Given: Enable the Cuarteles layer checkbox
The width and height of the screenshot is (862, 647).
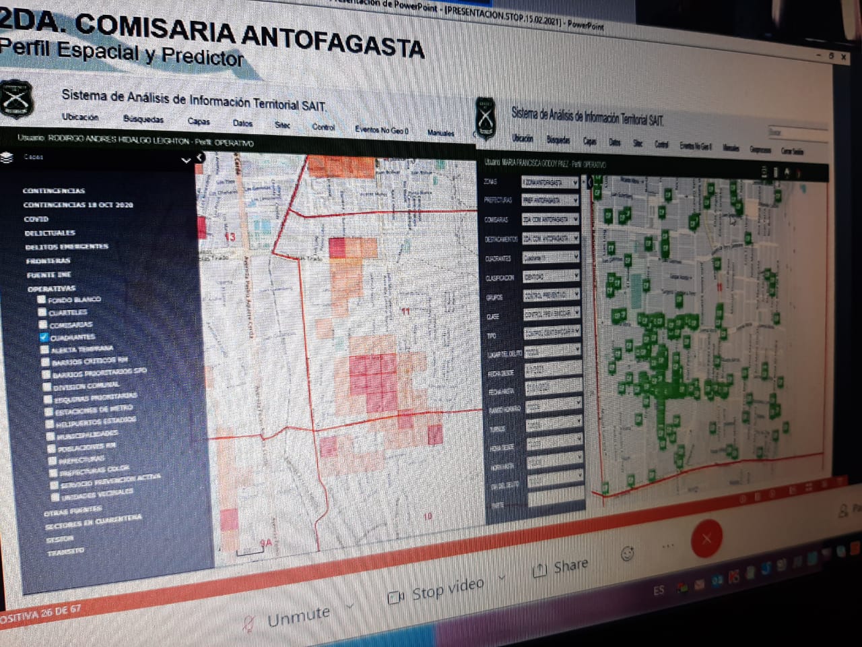Looking at the screenshot, I should coord(42,312).
